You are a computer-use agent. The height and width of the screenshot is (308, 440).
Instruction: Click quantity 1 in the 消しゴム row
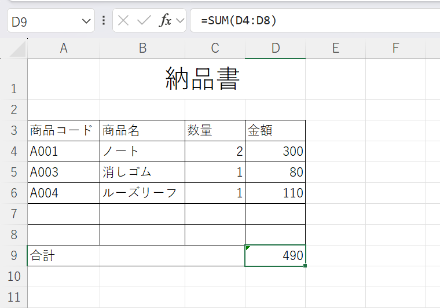tap(215, 172)
